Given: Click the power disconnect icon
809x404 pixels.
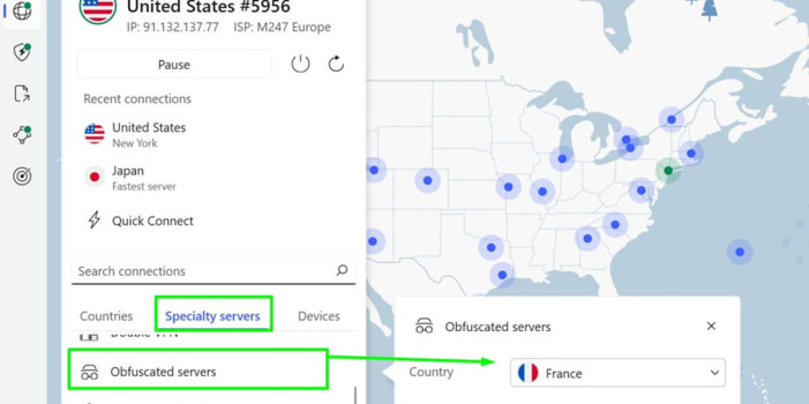Looking at the screenshot, I should point(300,65).
